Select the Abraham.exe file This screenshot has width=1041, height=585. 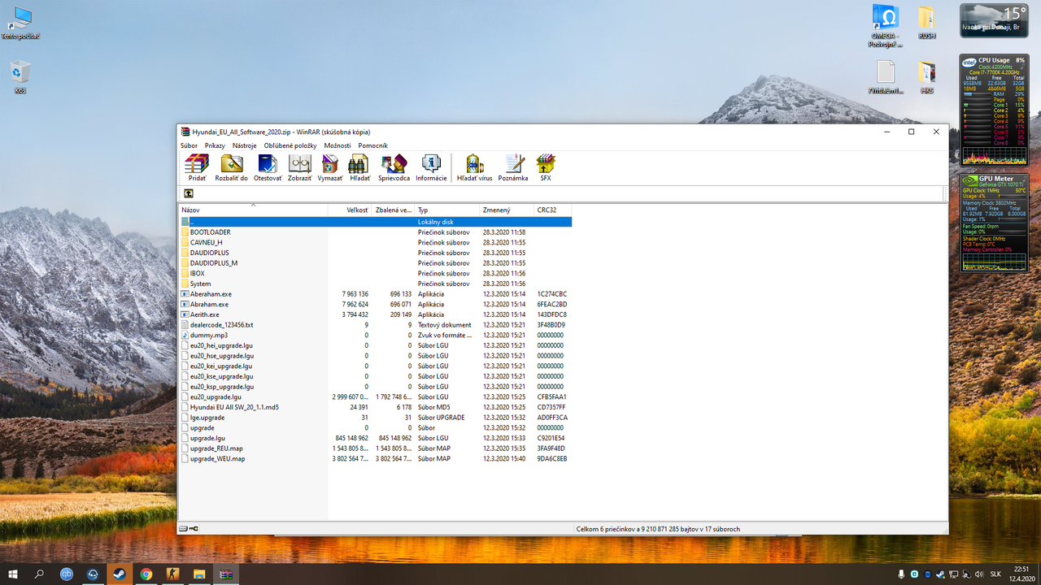point(375,304)
